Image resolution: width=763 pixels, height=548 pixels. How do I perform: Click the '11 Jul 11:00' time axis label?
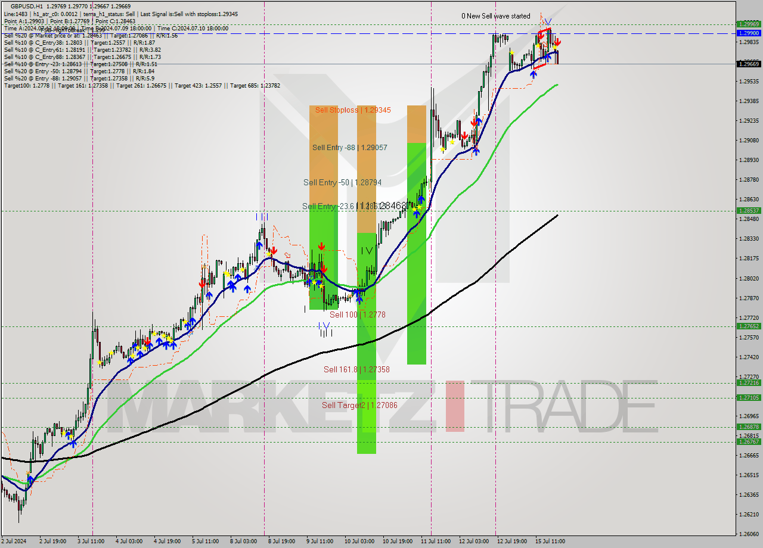coord(436,541)
